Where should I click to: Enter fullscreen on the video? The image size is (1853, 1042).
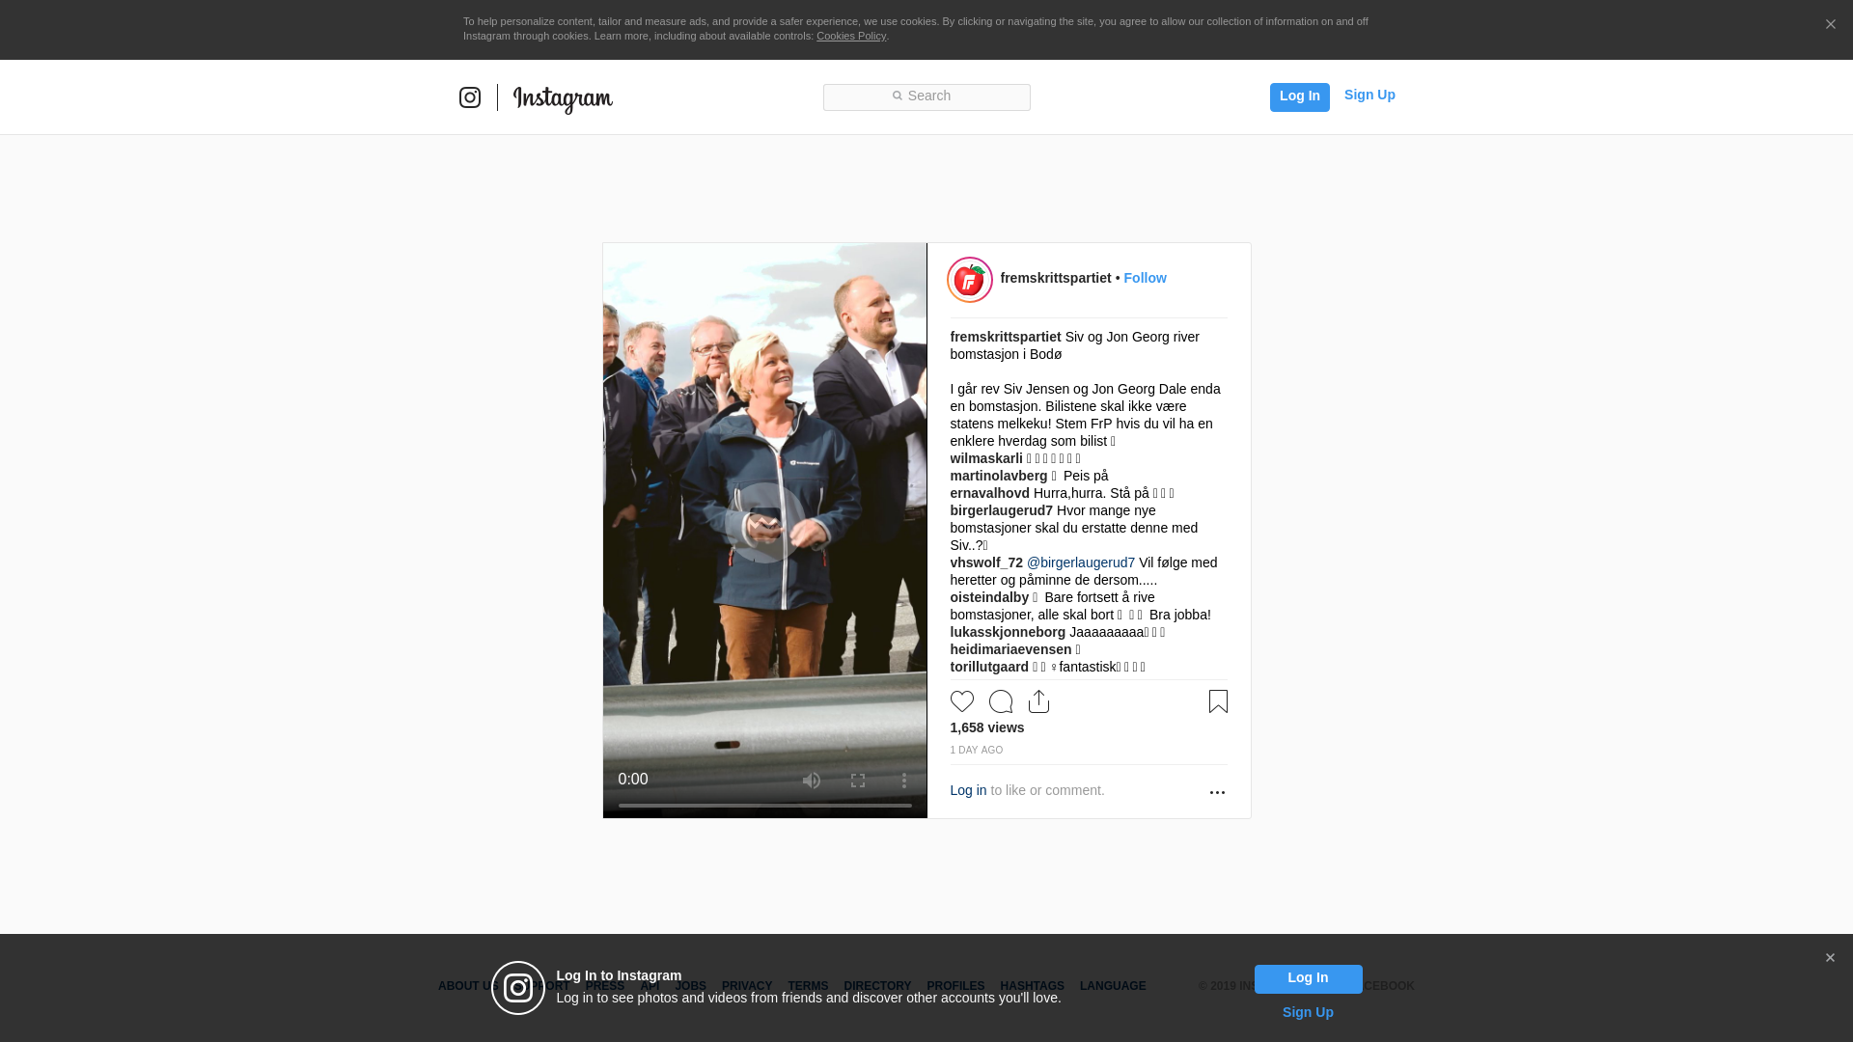pos(858,780)
